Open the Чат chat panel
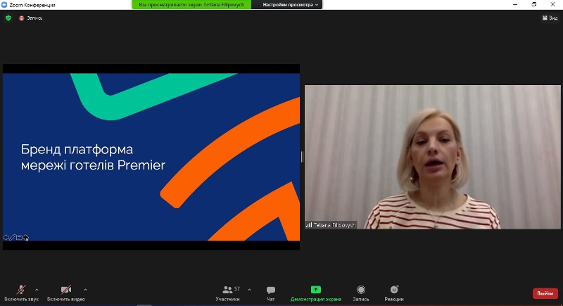This screenshot has height=306, width=563. click(271, 293)
